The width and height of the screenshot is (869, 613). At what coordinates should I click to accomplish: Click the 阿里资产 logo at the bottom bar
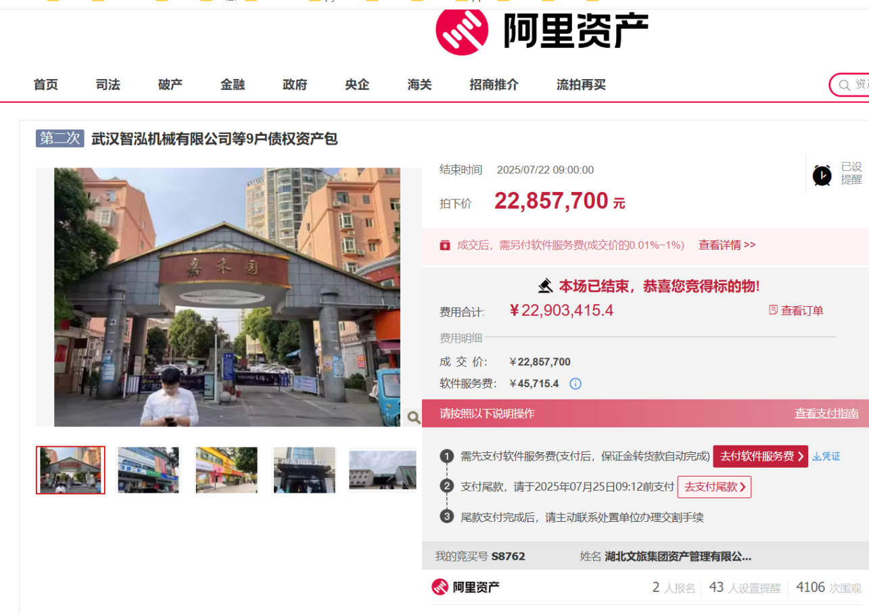(x=466, y=587)
